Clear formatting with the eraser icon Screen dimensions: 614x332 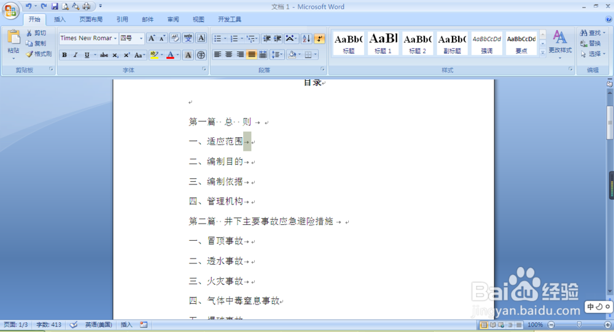point(174,38)
